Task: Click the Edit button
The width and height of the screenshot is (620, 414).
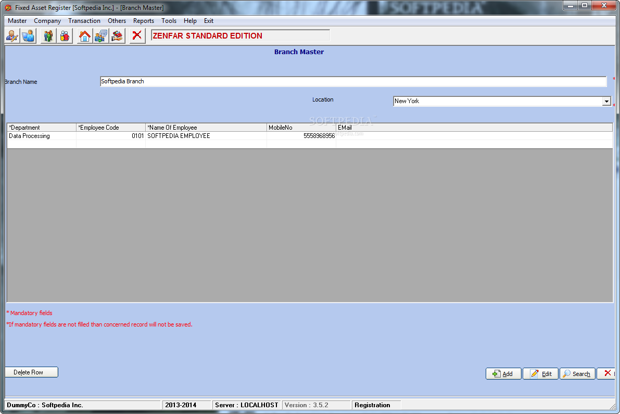Action: 540,374
